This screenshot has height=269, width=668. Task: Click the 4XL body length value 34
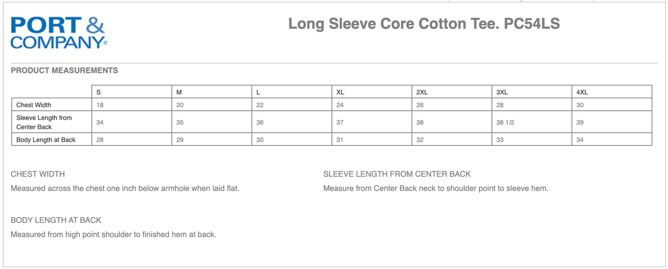click(580, 140)
